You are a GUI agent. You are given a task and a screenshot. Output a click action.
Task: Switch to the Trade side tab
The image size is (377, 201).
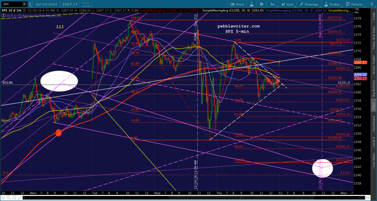(374, 17)
